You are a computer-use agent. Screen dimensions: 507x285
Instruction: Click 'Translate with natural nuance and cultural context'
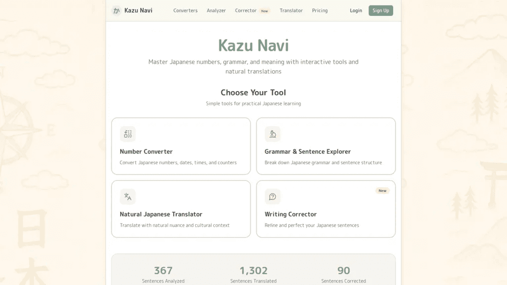[175, 225]
